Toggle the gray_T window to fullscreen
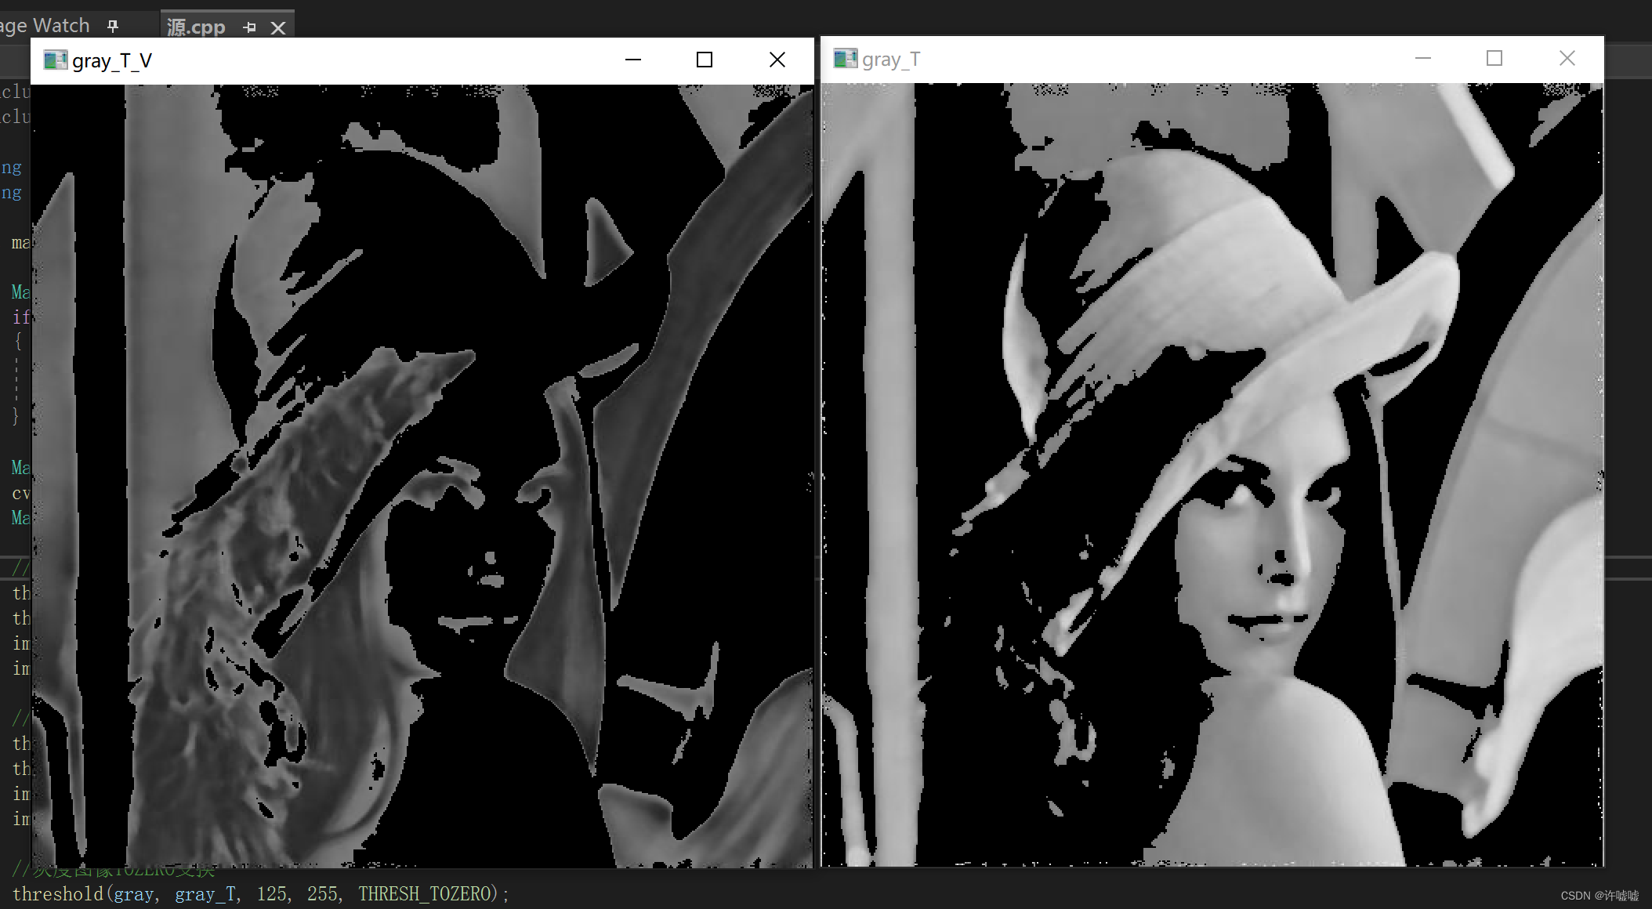The image size is (1652, 909). 1494,58
